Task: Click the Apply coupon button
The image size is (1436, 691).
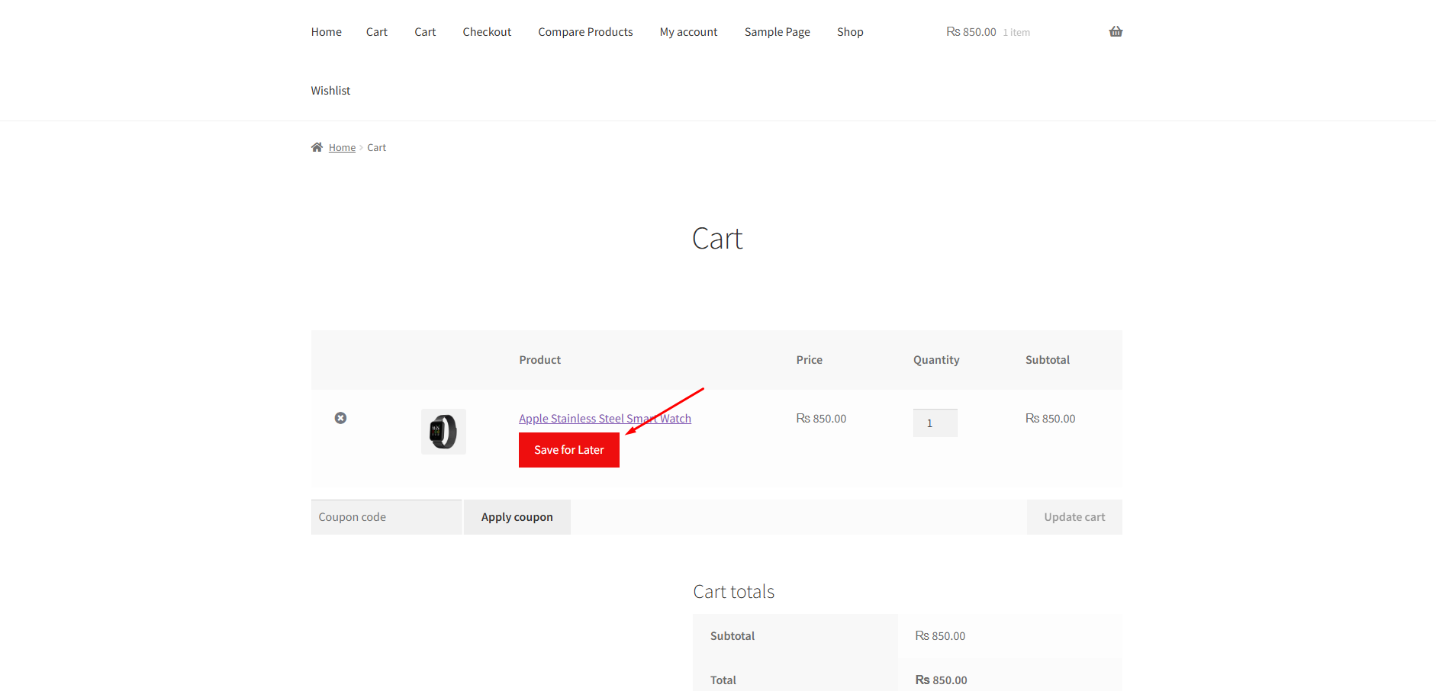Action: 517,517
